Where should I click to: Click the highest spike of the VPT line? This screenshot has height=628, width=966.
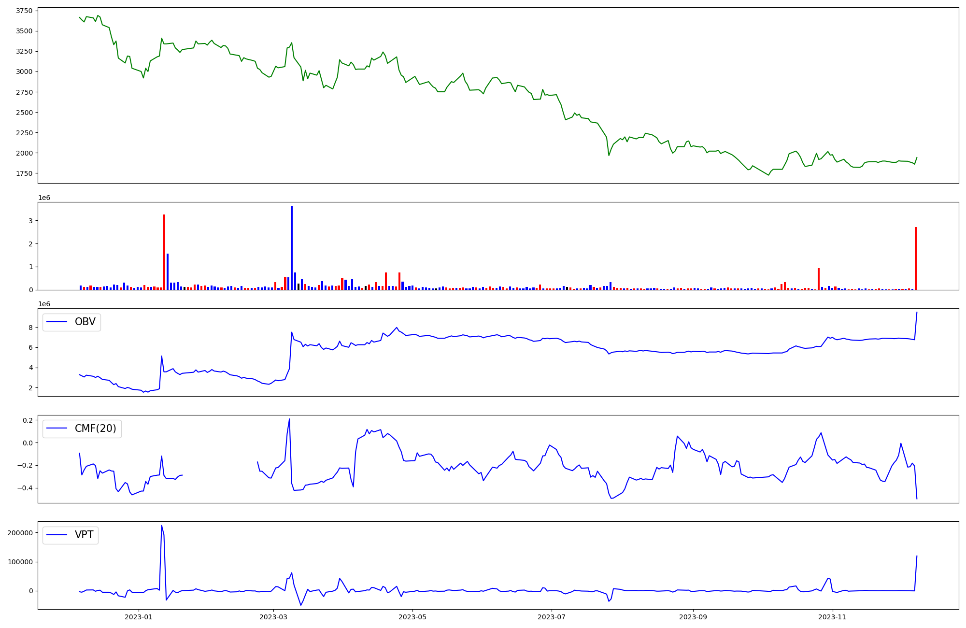[x=161, y=526]
